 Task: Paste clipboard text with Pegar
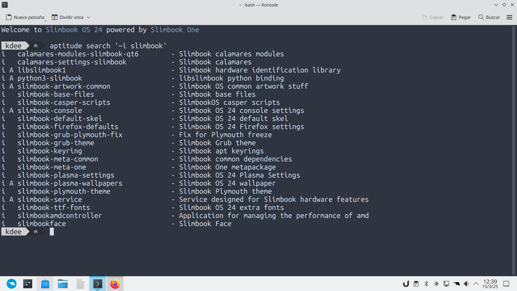(x=461, y=17)
